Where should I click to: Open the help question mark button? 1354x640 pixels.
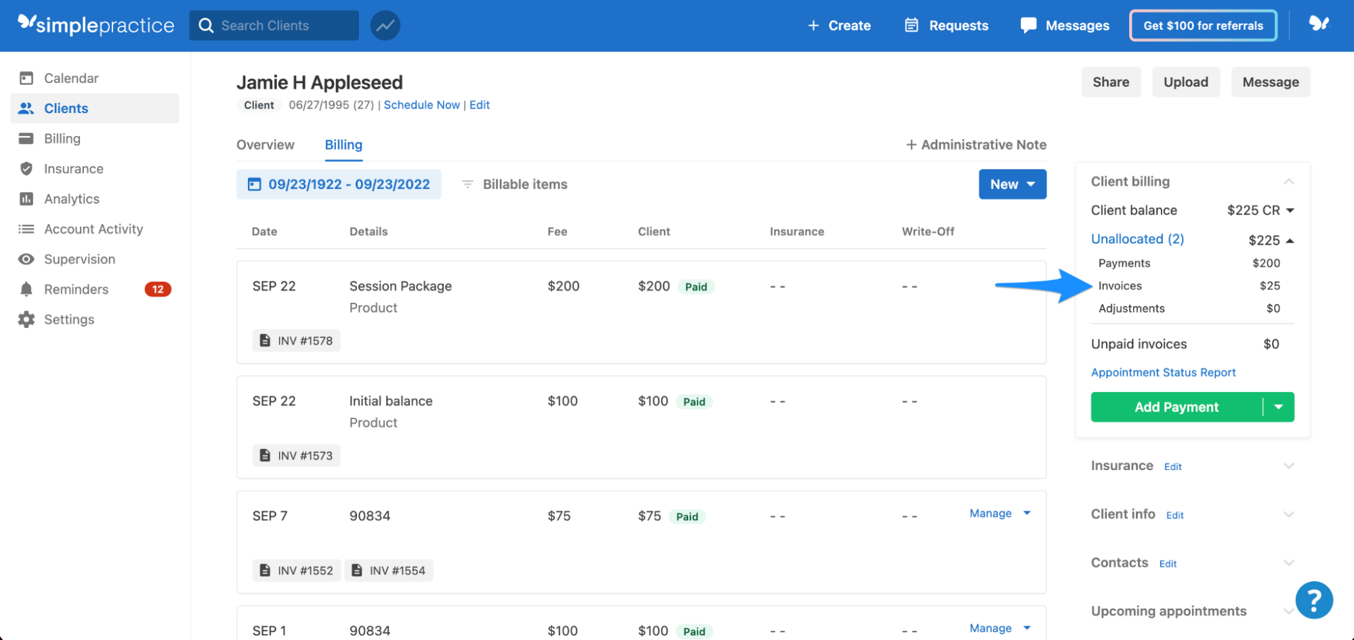point(1314,600)
